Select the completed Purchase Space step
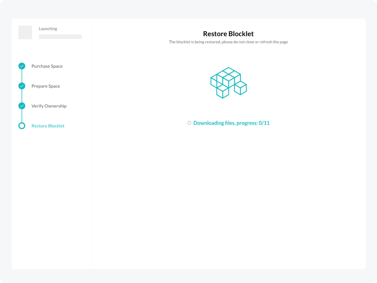The height and width of the screenshot is (283, 377). (47, 66)
